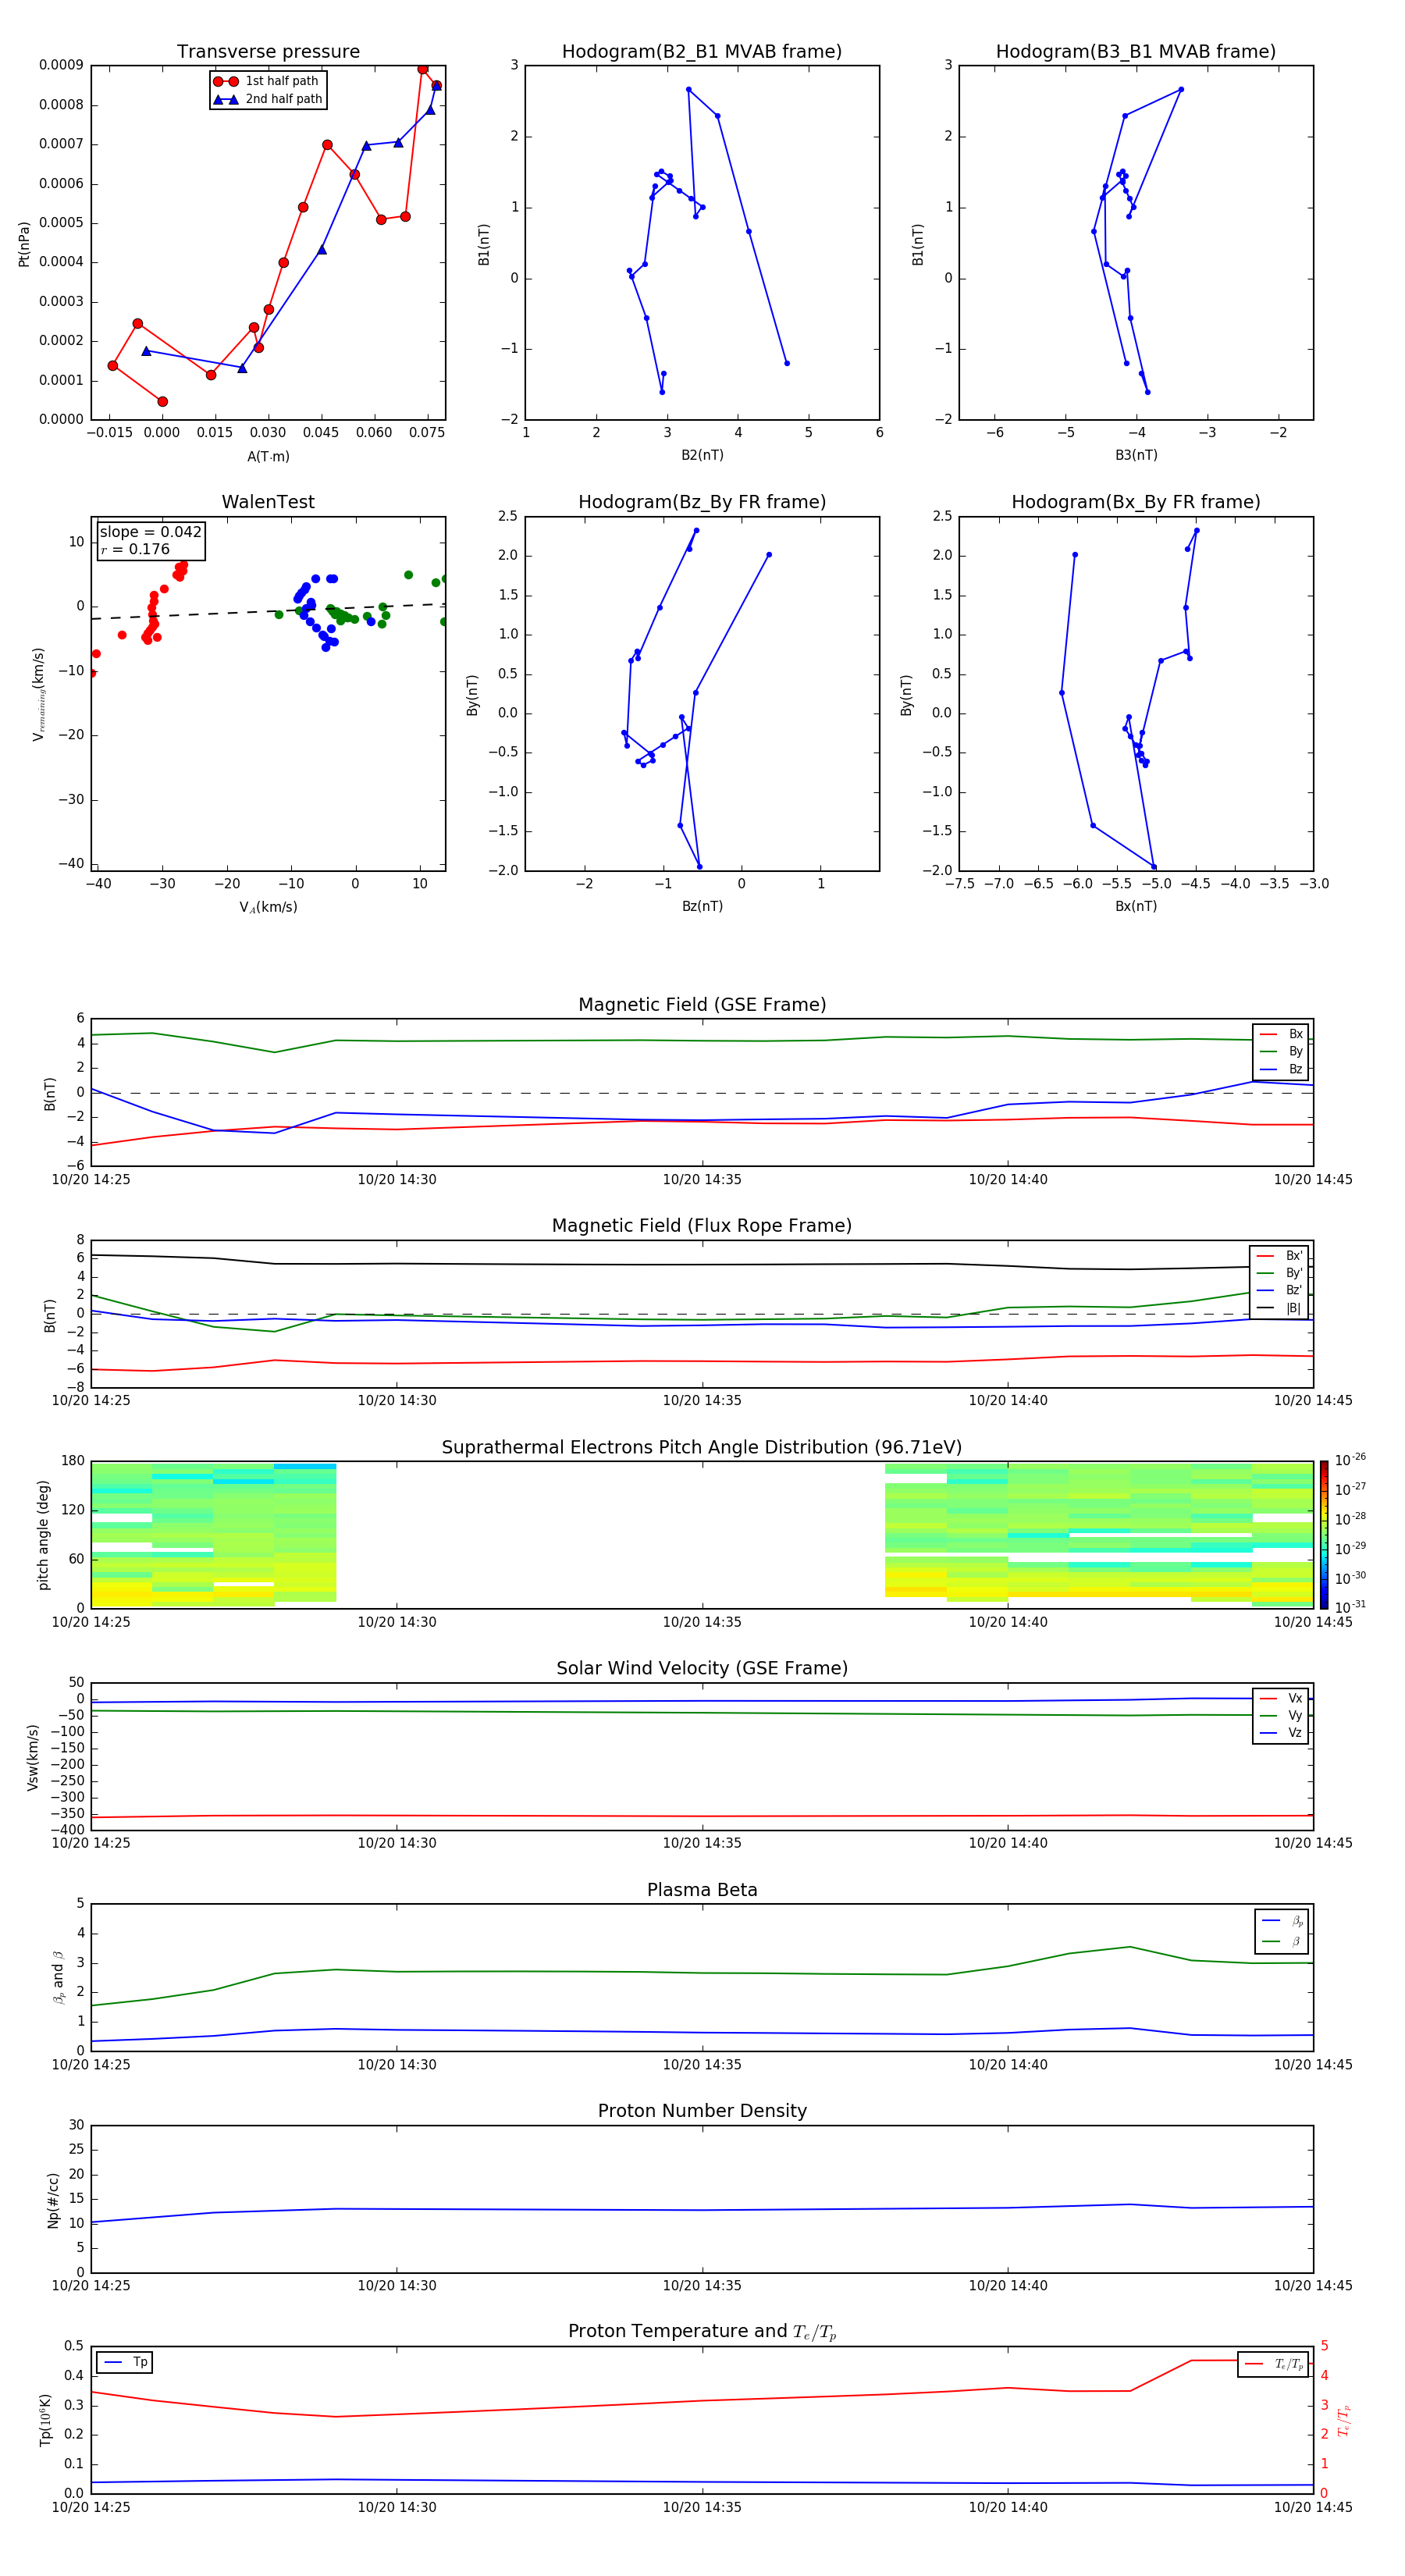
Task: Click the pitch angle color scale bar
Action: (1323, 1535)
